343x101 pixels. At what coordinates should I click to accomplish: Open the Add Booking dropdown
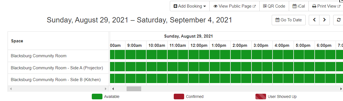pos(190,6)
